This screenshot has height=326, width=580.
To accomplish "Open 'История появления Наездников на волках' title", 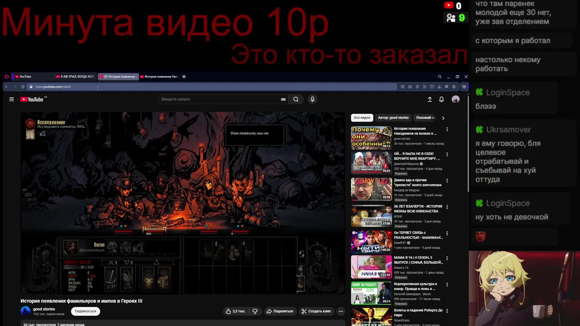I will coord(415,131).
